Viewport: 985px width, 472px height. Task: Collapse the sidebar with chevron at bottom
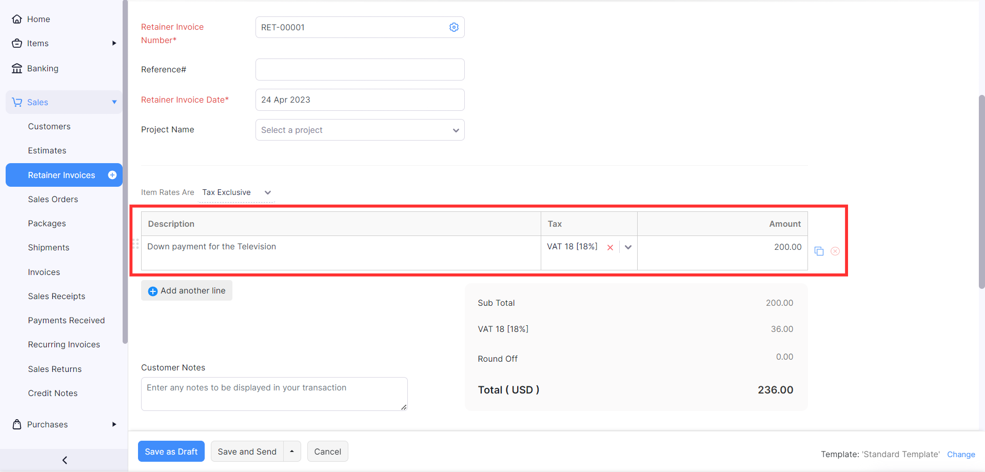click(64, 460)
